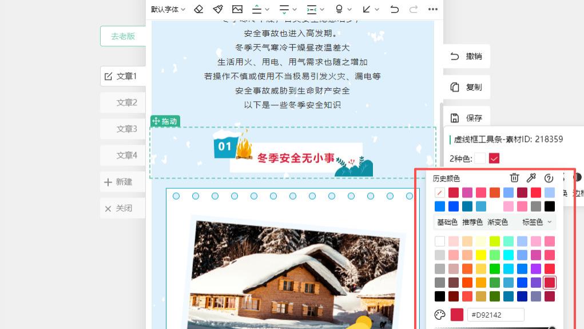Pick the yellow swatch in basic colors

click(481, 255)
